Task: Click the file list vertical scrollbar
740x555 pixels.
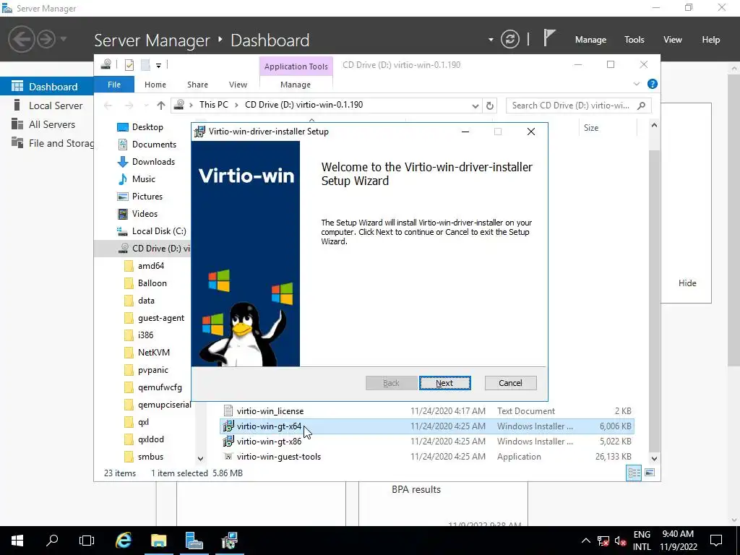Action: pos(654,302)
